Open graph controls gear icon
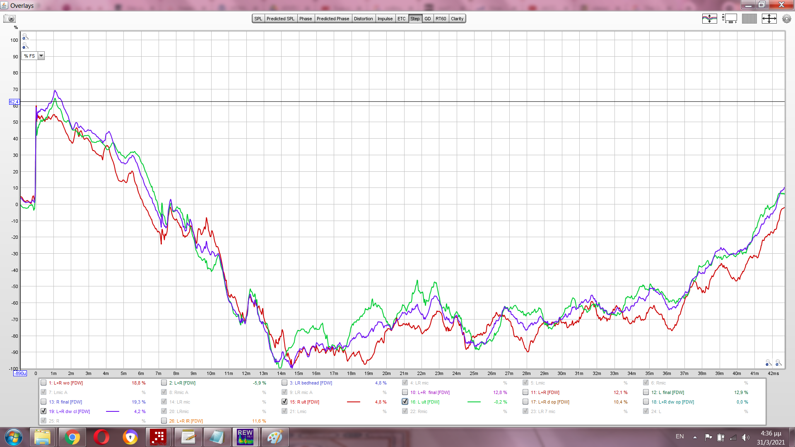The width and height of the screenshot is (795, 447). [786, 19]
